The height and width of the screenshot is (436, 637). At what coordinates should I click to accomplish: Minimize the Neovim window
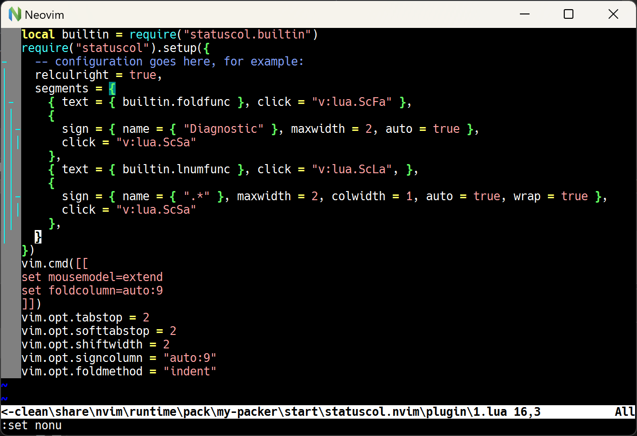(x=525, y=14)
